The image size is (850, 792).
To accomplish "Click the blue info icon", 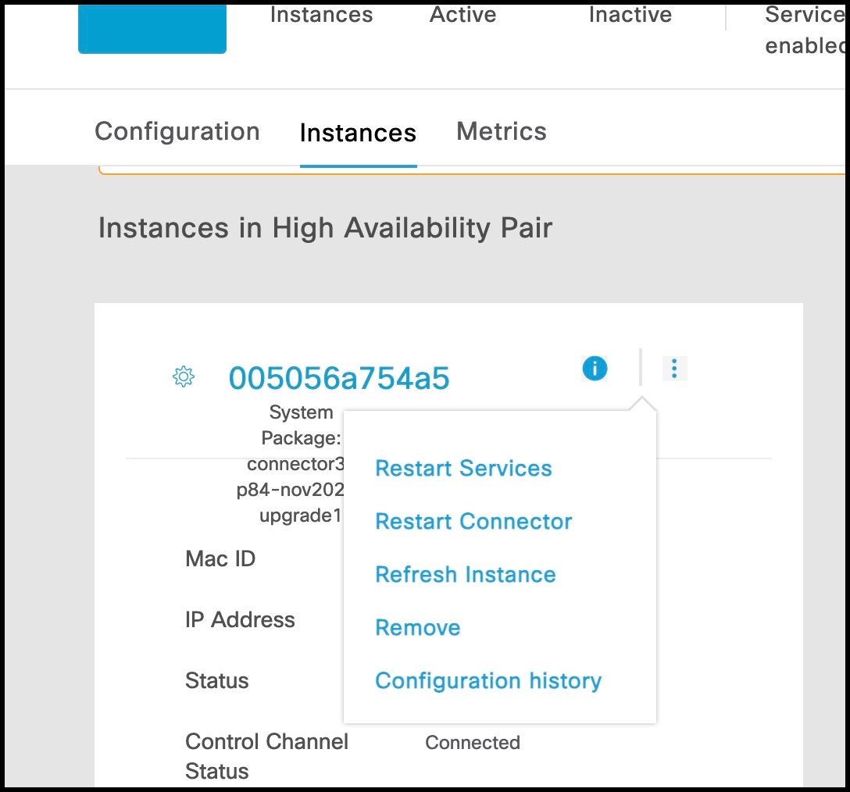I will coord(595,368).
